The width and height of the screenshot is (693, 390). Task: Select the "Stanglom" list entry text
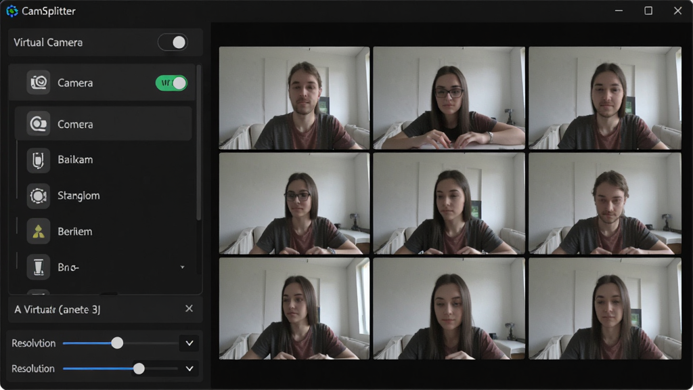79,196
